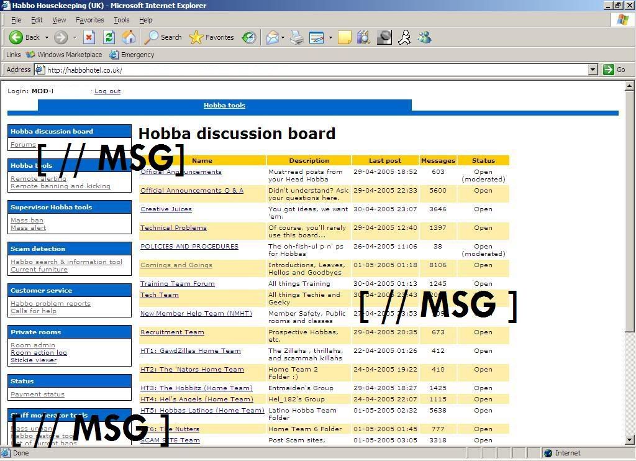The height and width of the screenshot is (461, 636).
Task: Go to the Home page icon
Action: click(x=129, y=37)
